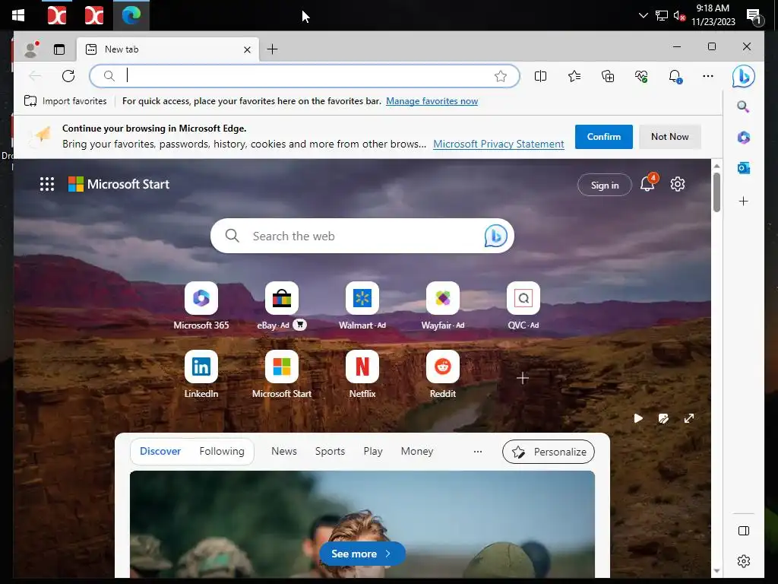This screenshot has height=584, width=778.
Task: Open the Edge profile icon
Action: pyautogui.click(x=31, y=49)
